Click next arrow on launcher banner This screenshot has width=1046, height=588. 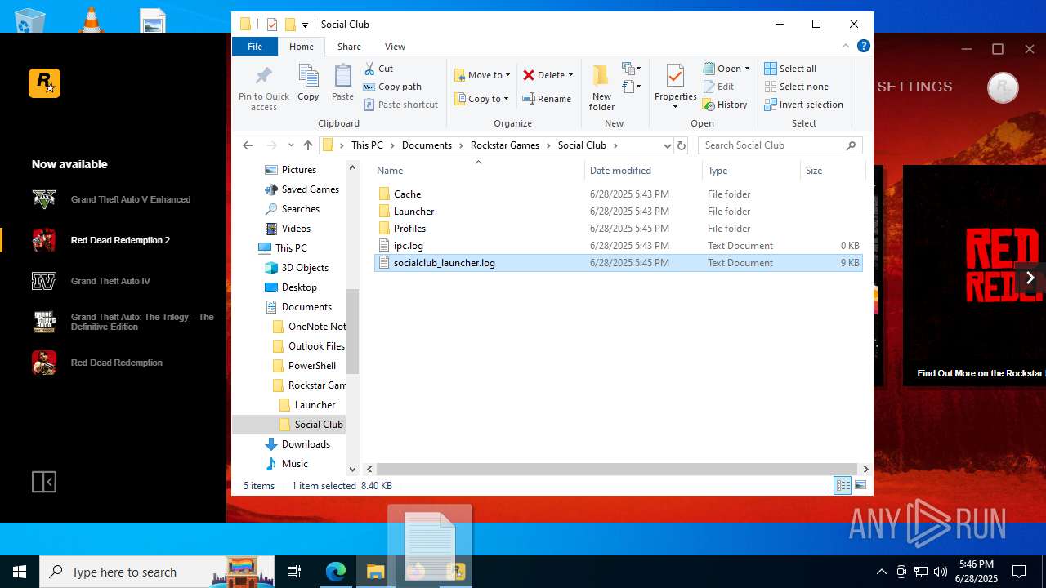1030,278
